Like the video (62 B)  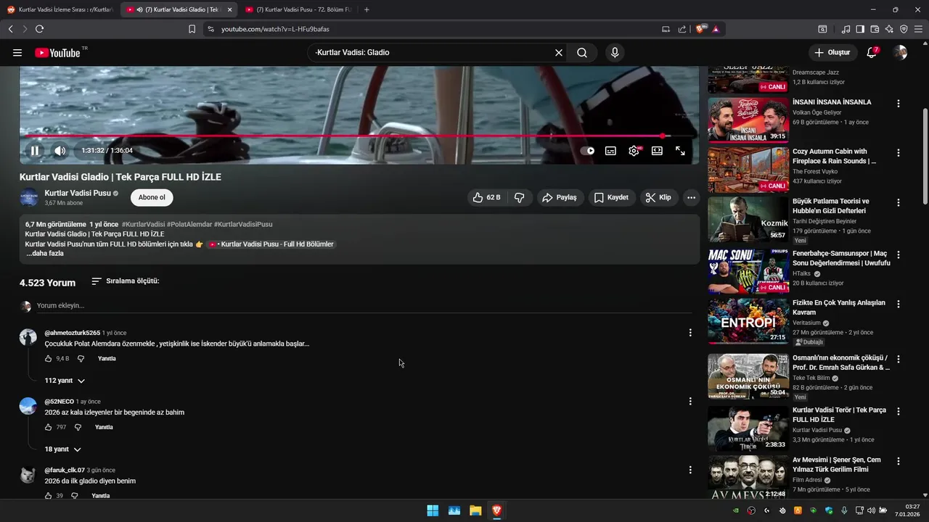[x=486, y=197]
